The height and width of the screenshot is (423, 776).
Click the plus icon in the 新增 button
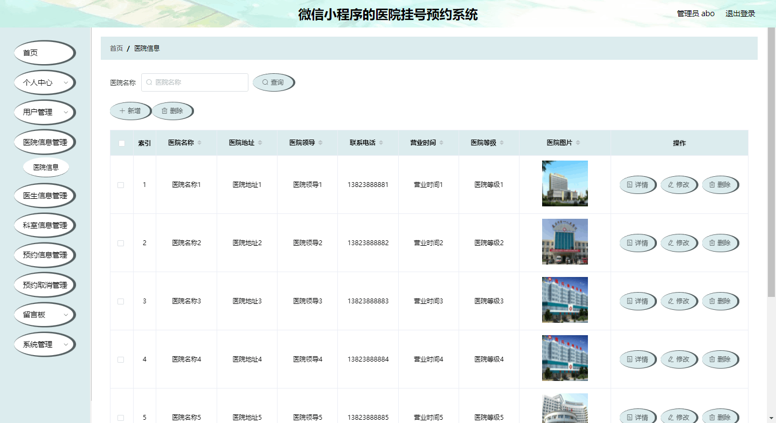[122, 111]
